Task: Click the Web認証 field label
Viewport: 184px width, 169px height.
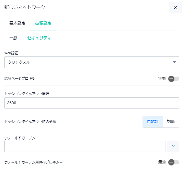Action: (x=11, y=53)
